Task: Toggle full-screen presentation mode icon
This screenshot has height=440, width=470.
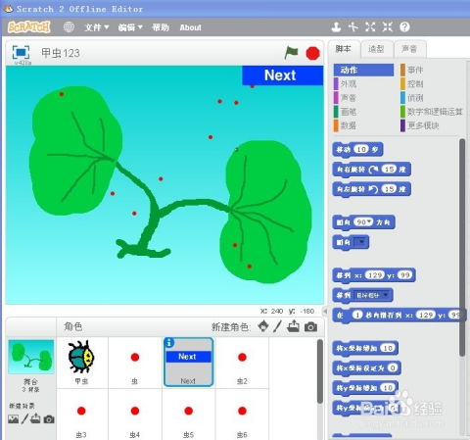Action: (x=21, y=52)
